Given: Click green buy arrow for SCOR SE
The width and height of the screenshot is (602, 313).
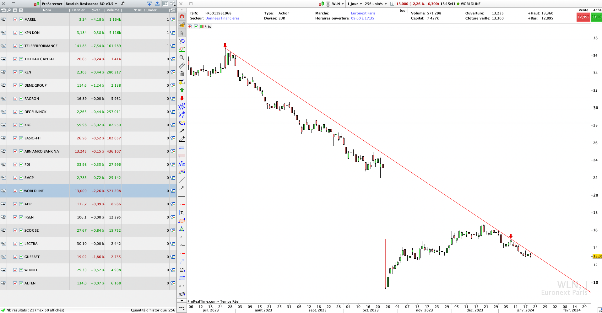Looking at the screenshot, I should tap(21, 230).
